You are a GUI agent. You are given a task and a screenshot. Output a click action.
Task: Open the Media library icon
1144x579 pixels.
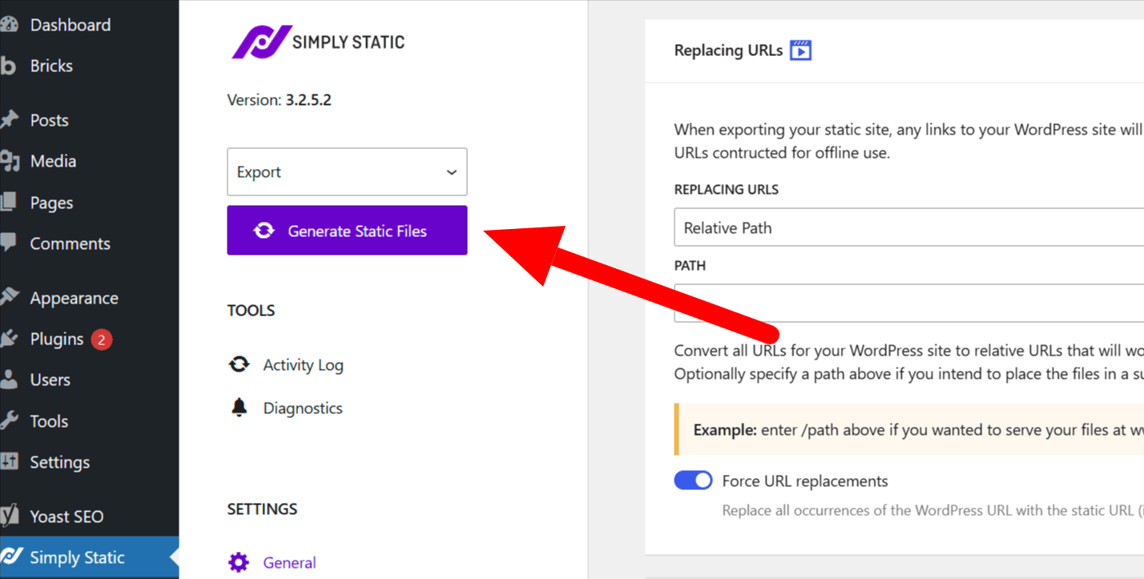12,160
